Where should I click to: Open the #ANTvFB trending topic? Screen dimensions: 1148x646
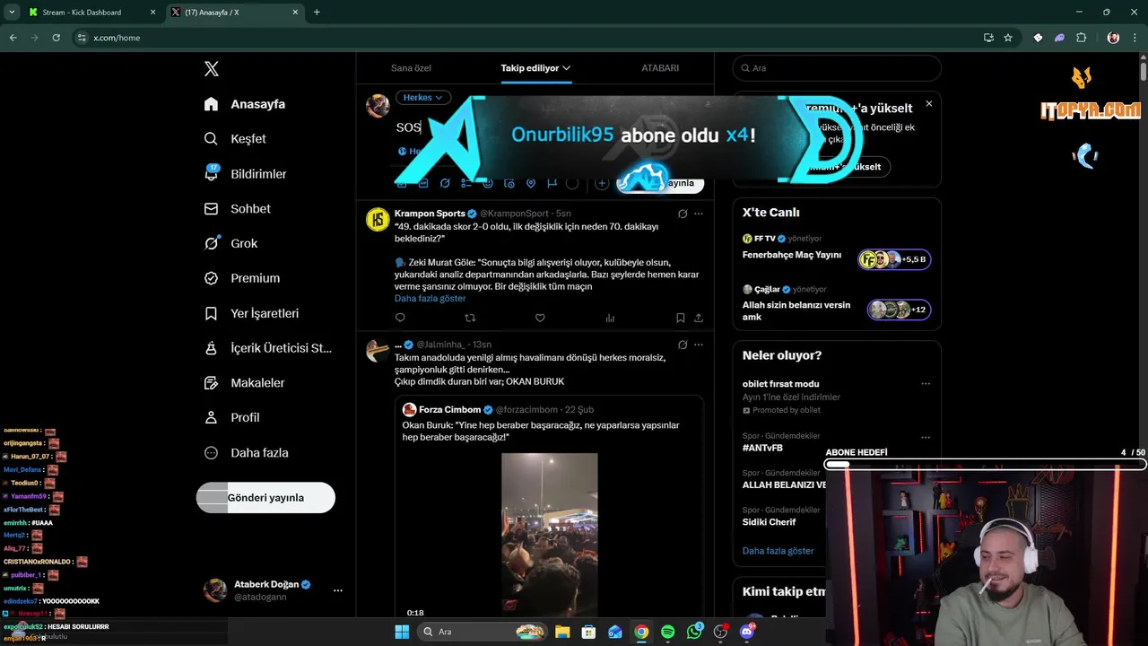click(762, 448)
